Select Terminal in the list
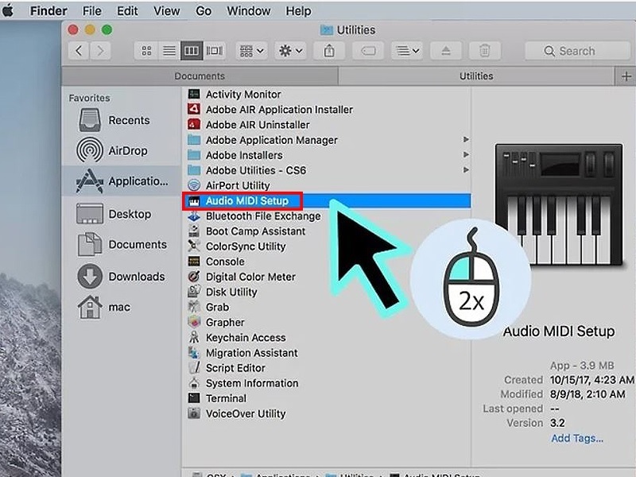This screenshot has width=636, height=477. [x=217, y=398]
